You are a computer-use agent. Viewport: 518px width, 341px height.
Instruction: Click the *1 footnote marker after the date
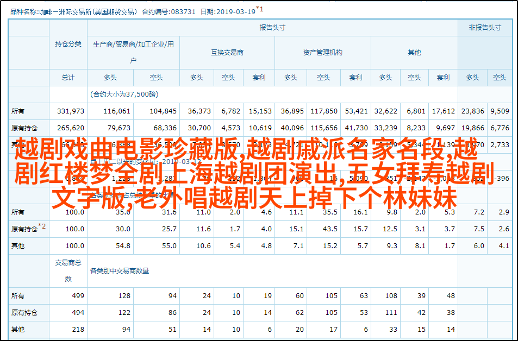260,9
